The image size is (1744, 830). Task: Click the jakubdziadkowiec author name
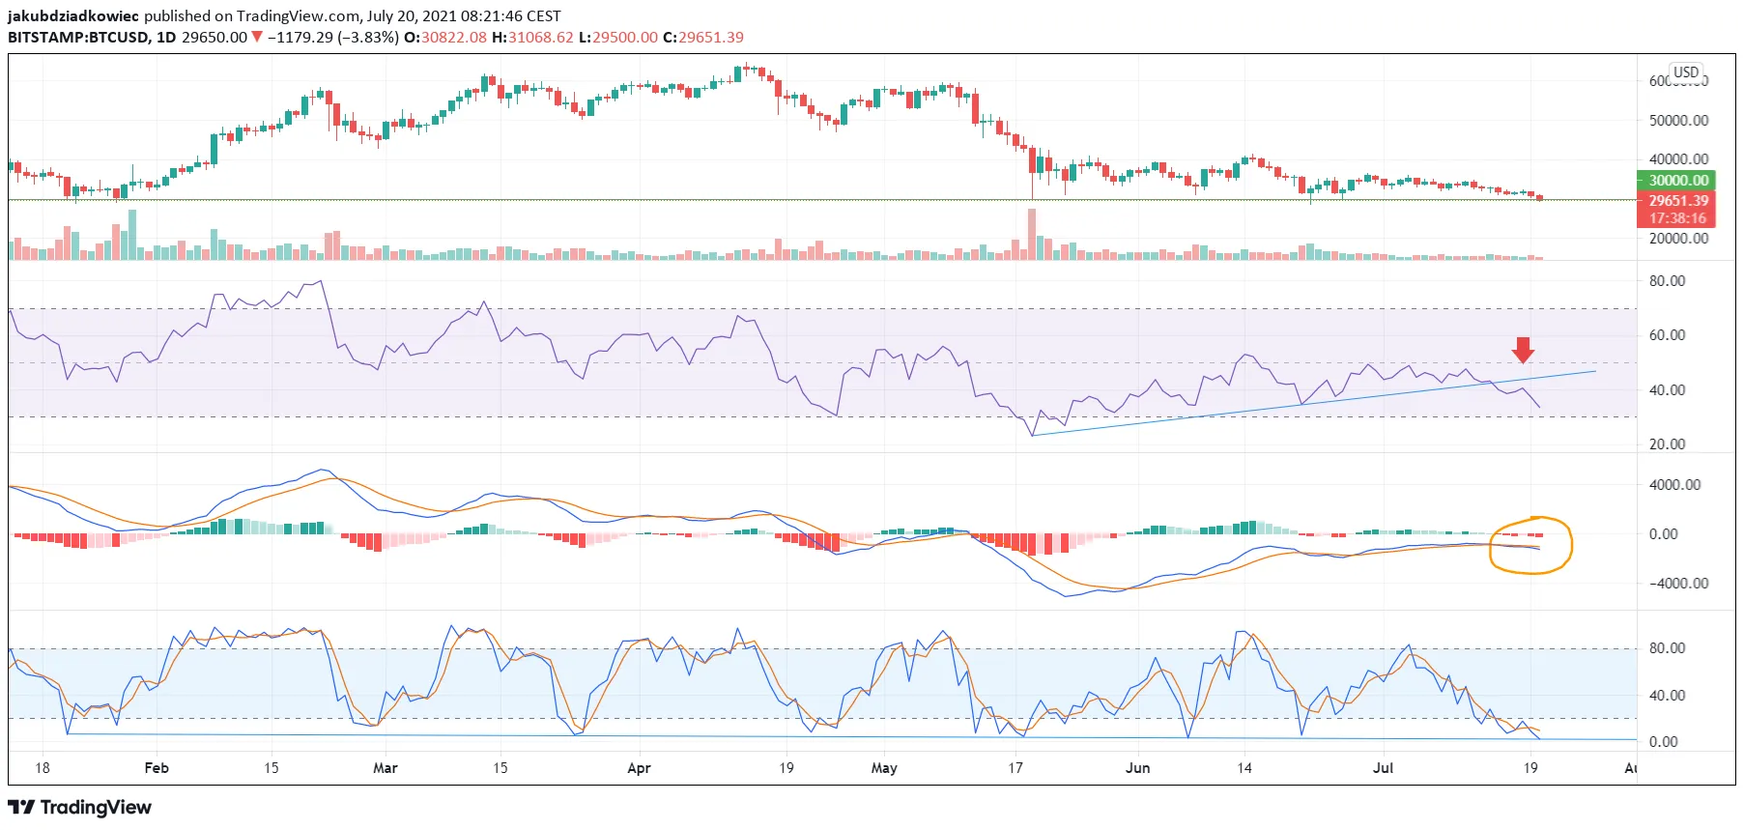(x=73, y=15)
